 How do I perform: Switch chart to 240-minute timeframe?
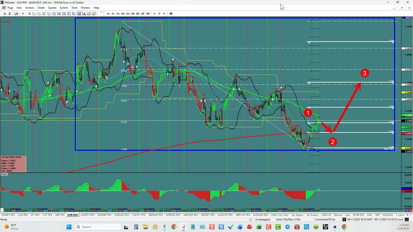click(x=143, y=13)
